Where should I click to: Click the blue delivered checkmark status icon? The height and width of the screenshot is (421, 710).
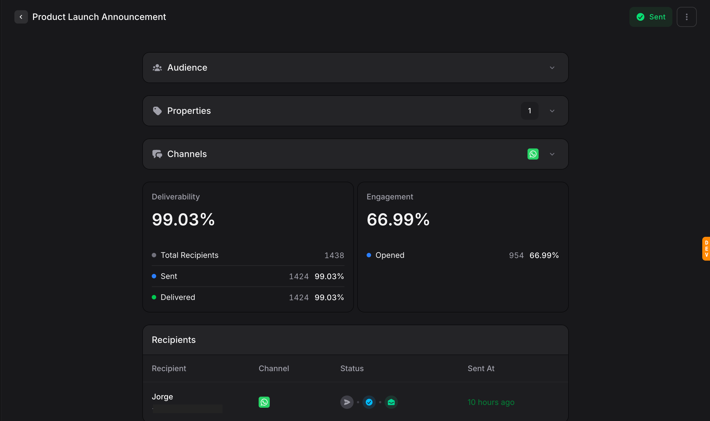[x=369, y=402]
